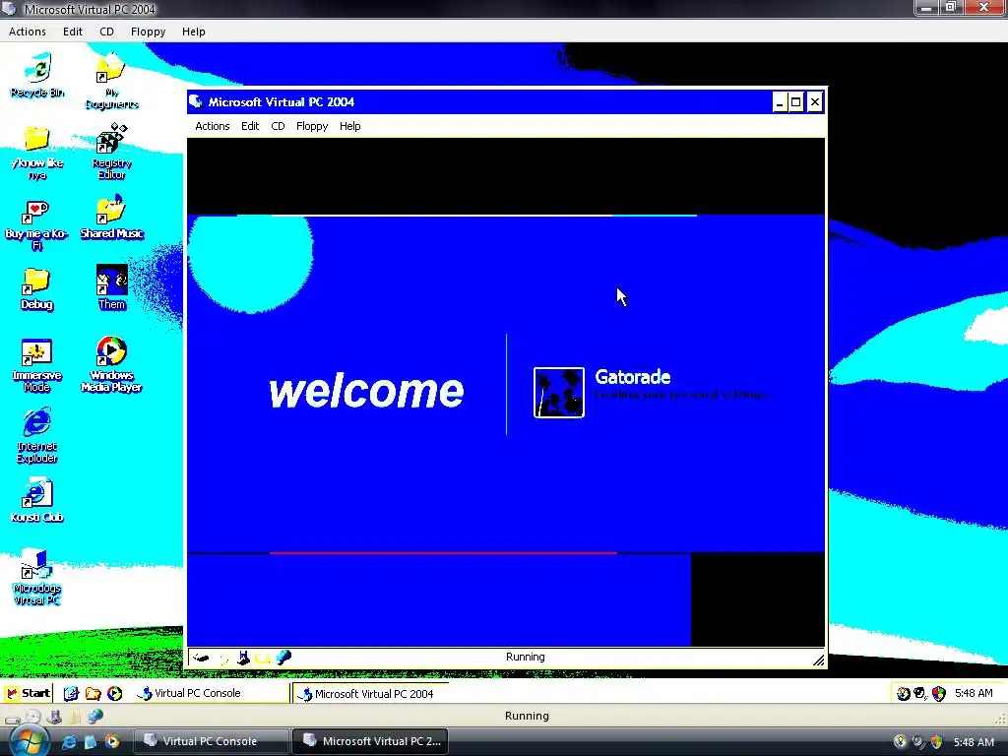
Task: Open Internet Explorer from host quick launch
Action: (69, 741)
